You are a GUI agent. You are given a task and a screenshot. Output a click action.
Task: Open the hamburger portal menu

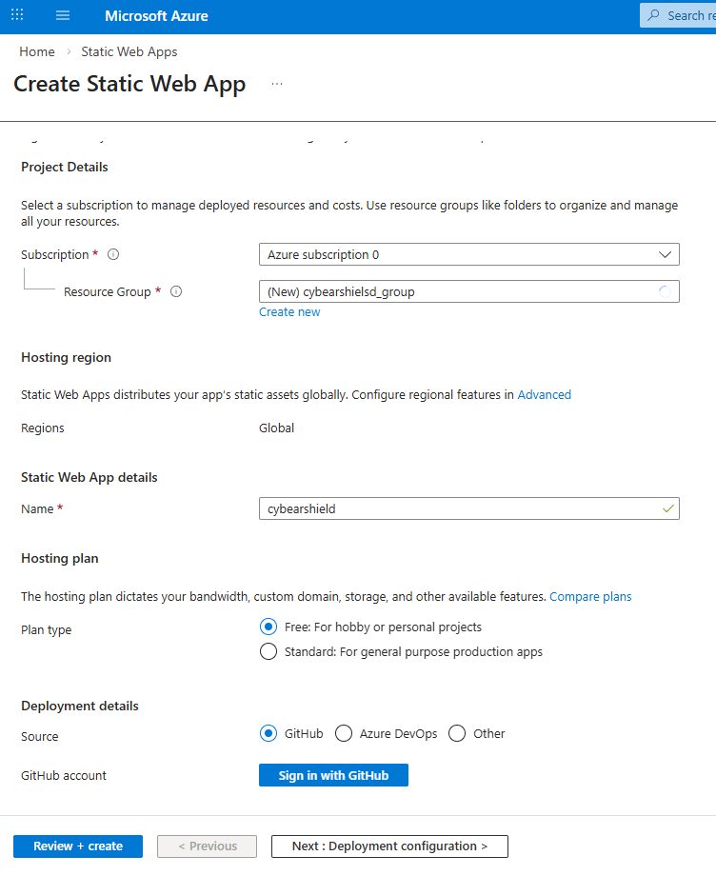(x=63, y=16)
